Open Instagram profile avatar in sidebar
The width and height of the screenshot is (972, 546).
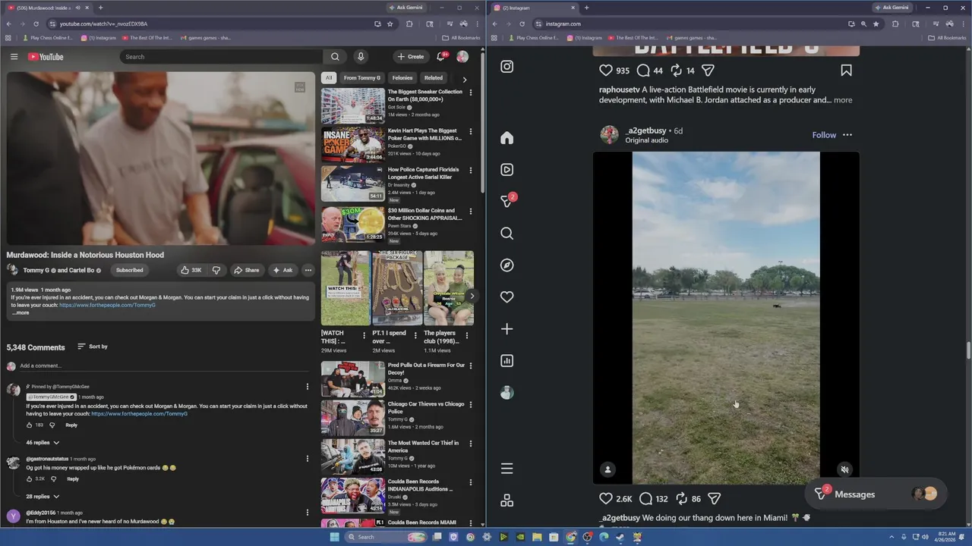(x=507, y=393)
